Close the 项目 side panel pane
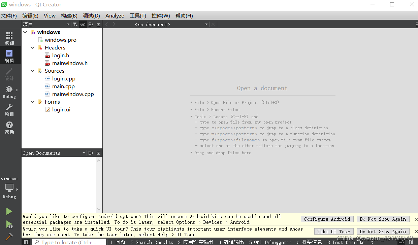The image size is (418, 245). pos(98,24)
